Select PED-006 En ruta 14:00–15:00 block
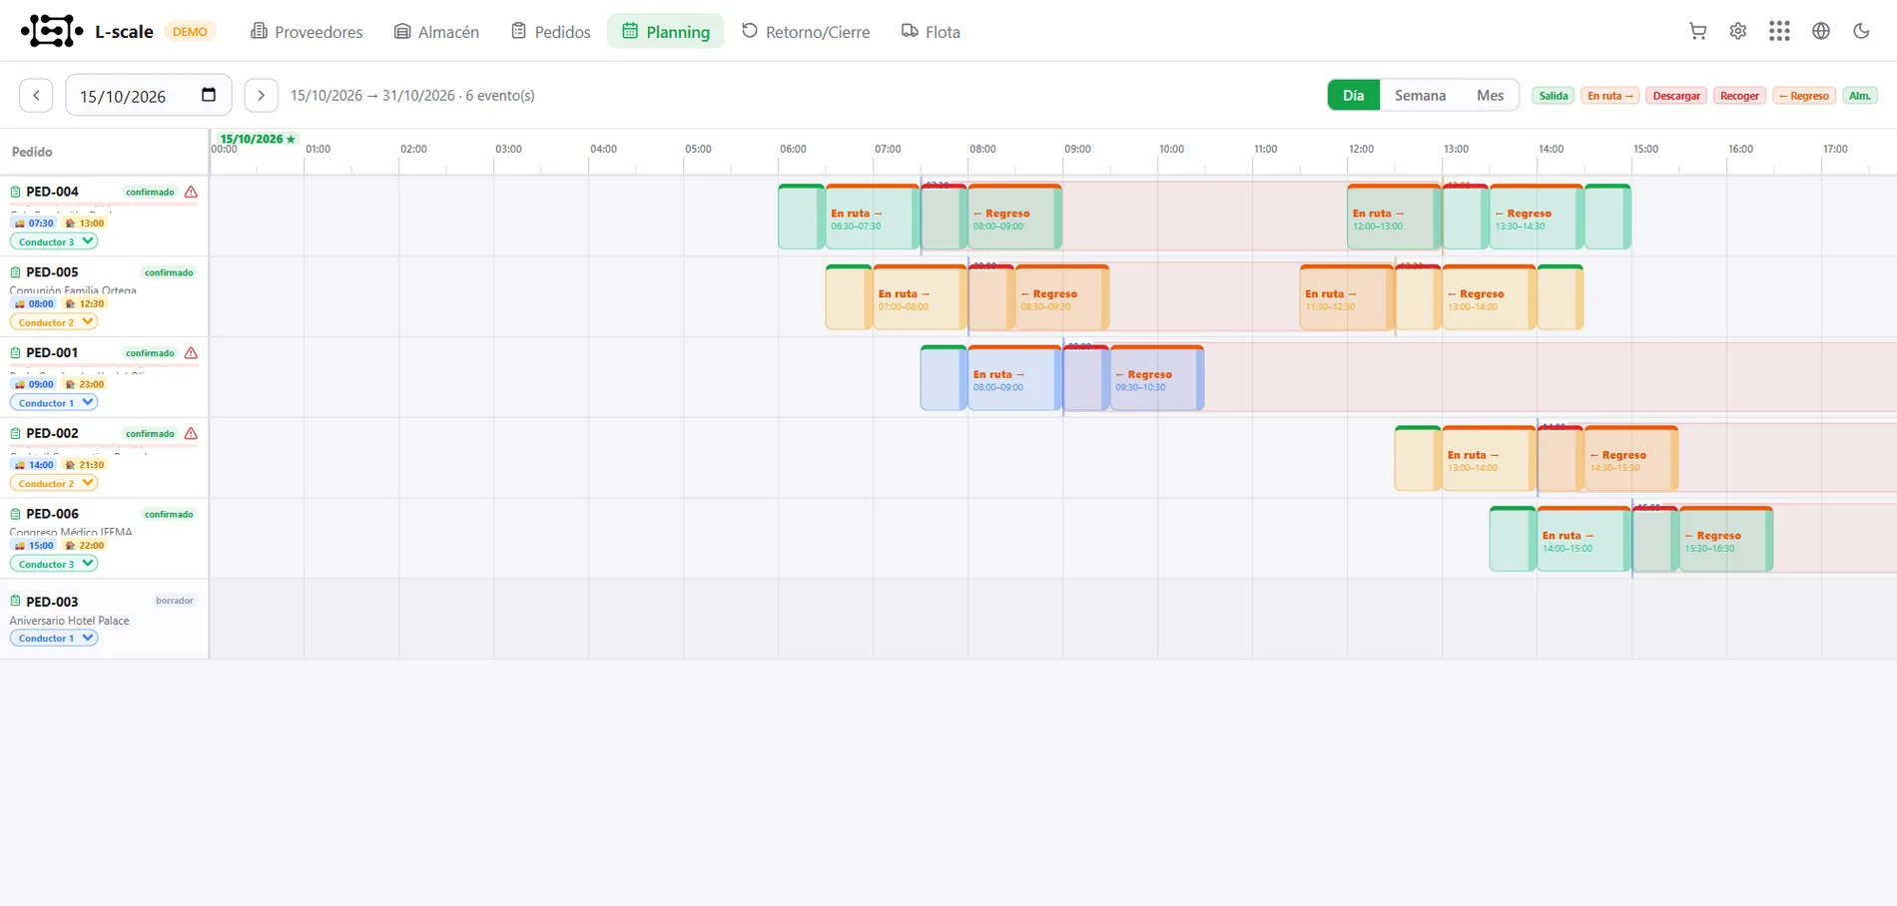Viewport: 1897px width, 906px height. point(1583,540)
